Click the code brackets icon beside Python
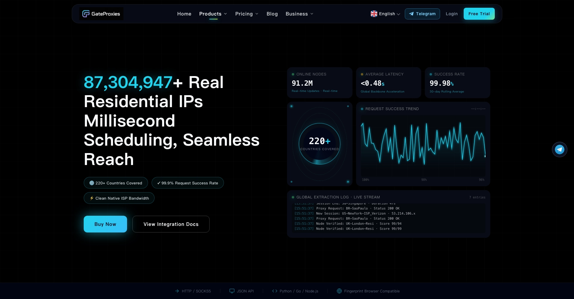Viewport: 574px width, 299px height. [x=275, y=291]
